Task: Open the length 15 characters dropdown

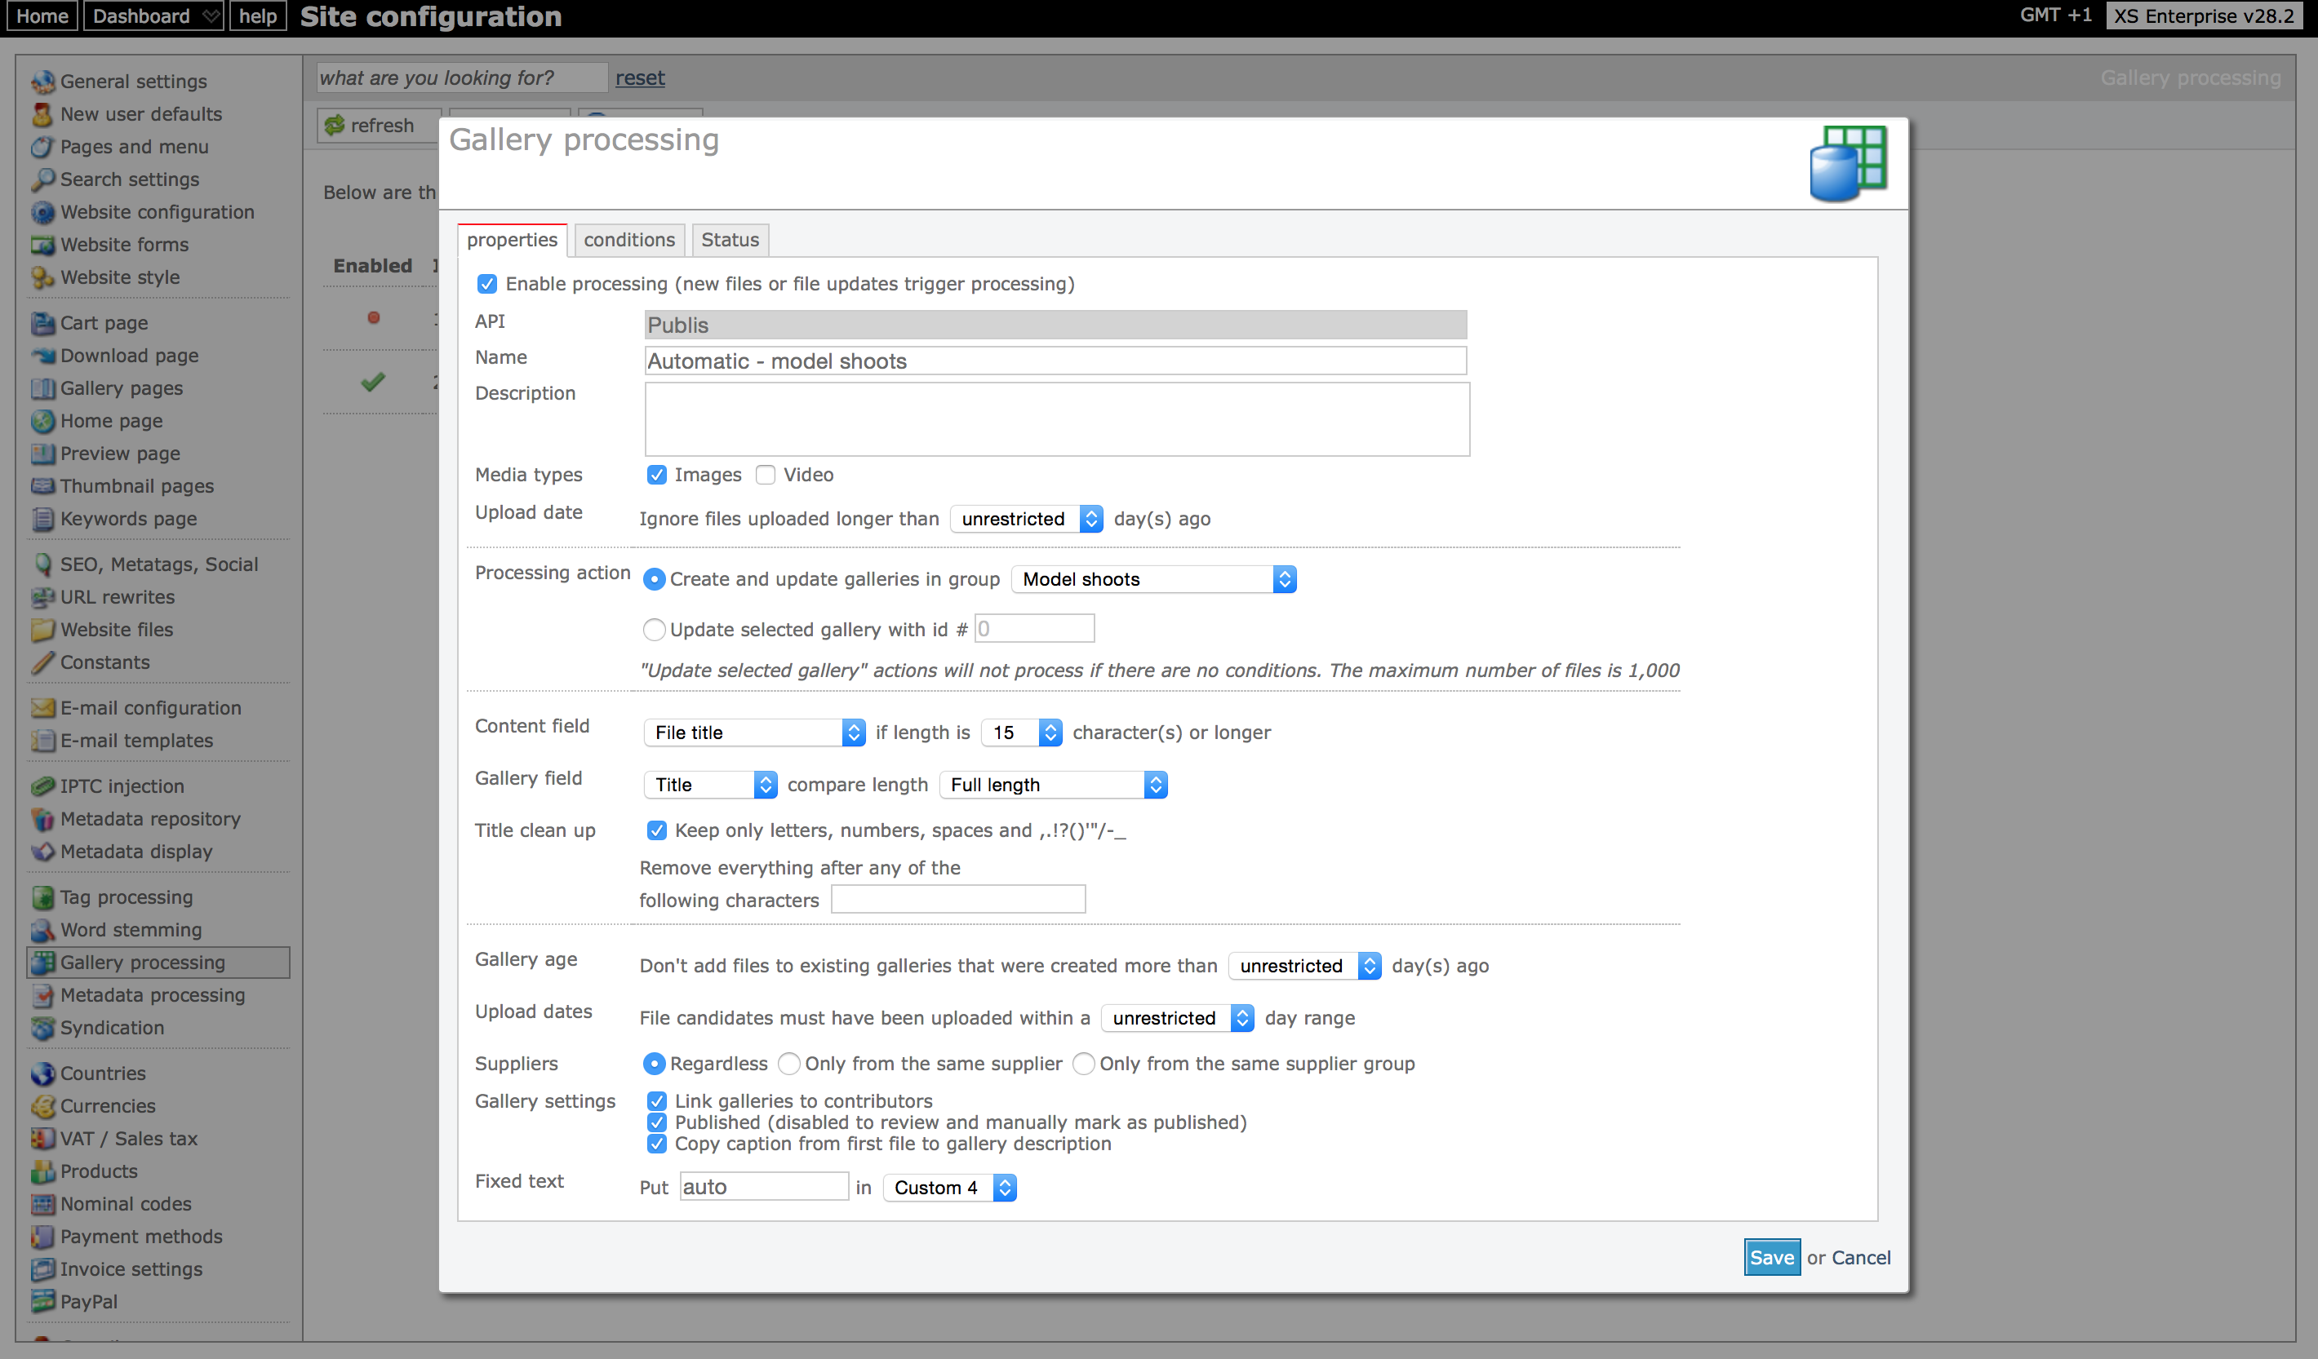Action: tap(1022, 733)
